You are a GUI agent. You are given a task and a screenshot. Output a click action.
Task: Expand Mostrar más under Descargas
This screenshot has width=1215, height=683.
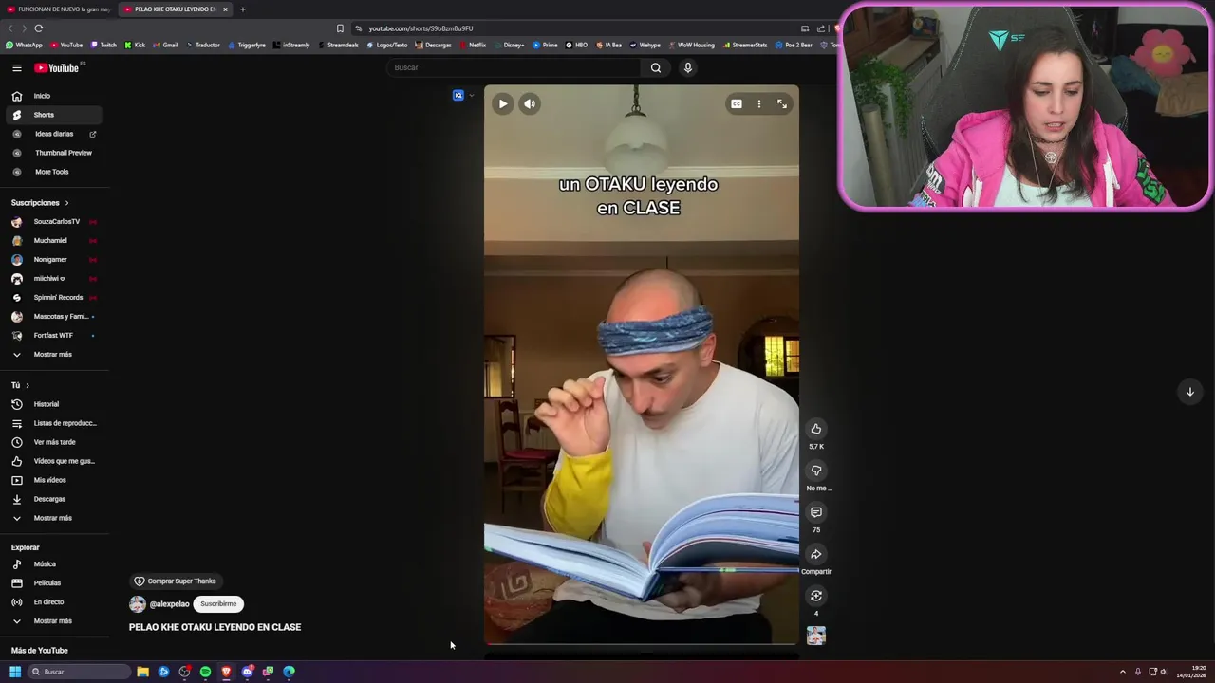53,518
